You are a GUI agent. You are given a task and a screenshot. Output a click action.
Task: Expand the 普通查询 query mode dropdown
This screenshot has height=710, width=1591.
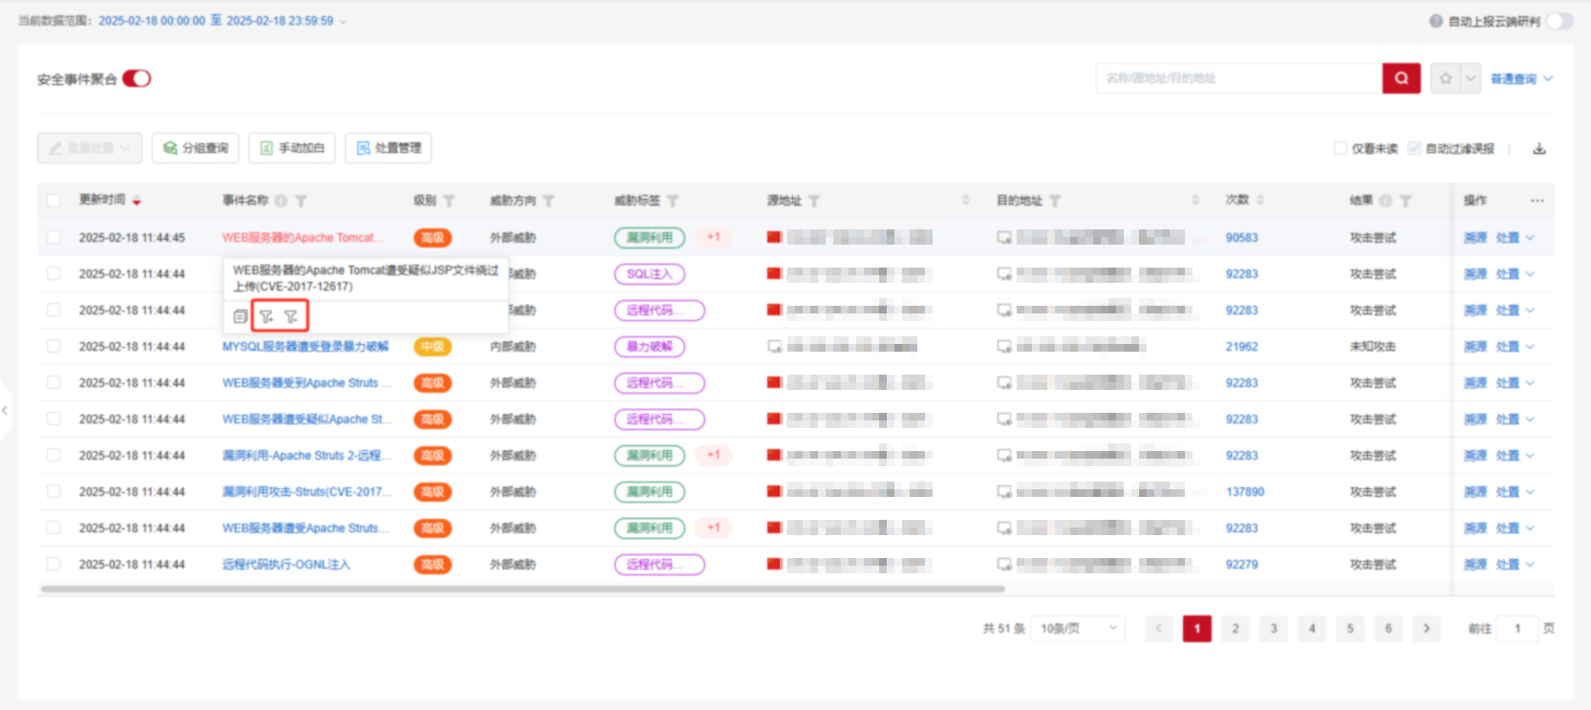[x=1521, y=78]
